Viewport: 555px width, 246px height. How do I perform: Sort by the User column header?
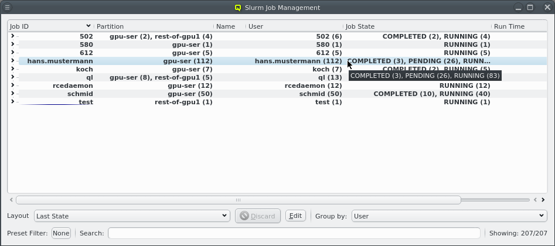click(x=294, y=26)
